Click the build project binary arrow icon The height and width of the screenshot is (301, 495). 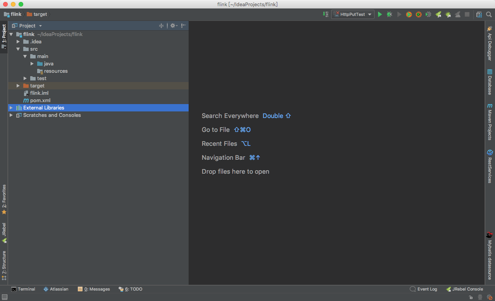click(325, 14)
